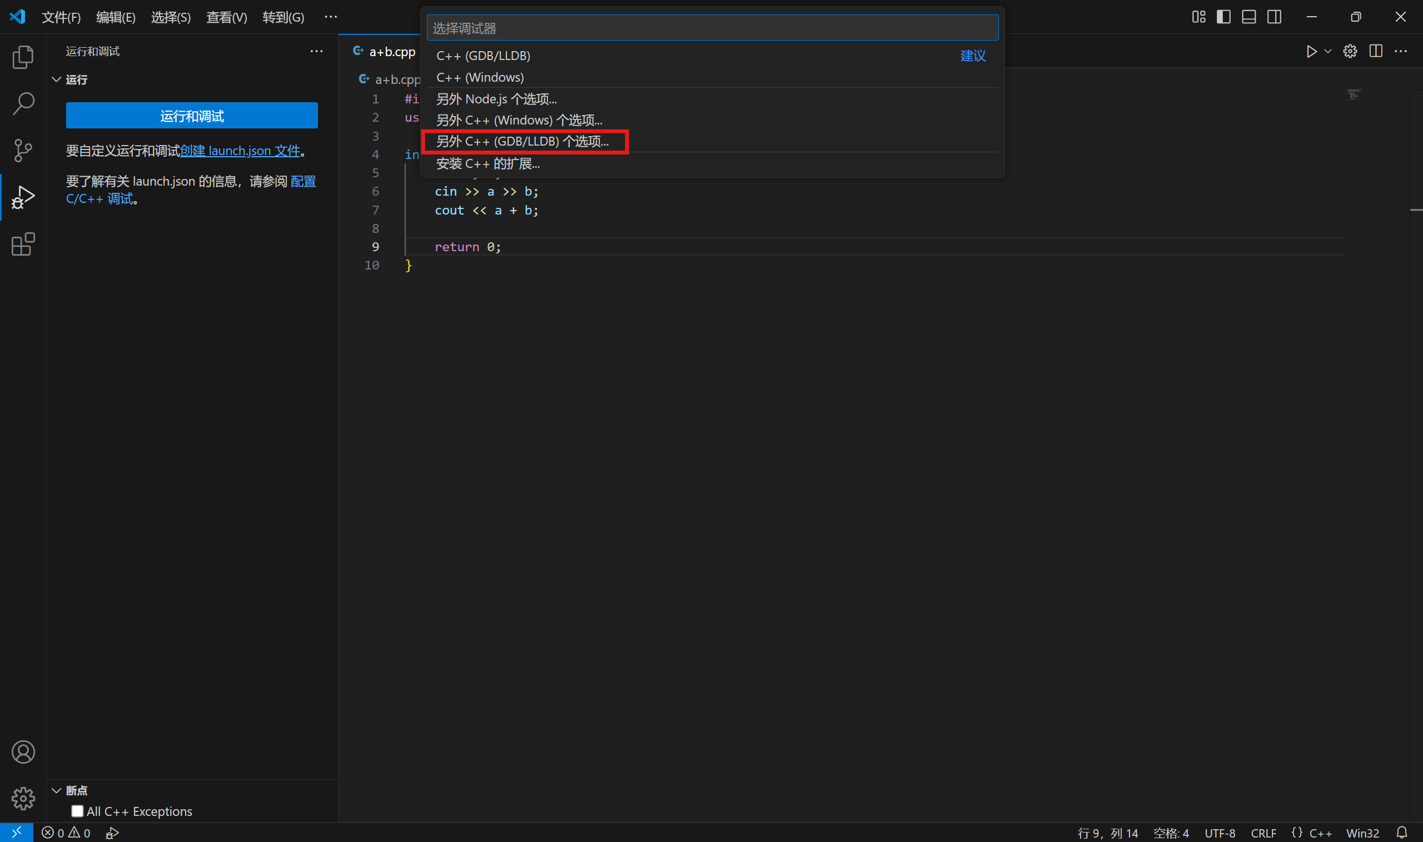Click the Run C++ file play icon

(1311, 52)
